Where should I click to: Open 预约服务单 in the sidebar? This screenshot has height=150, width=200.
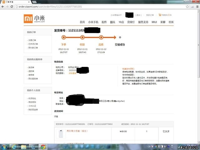coord(33,79)
